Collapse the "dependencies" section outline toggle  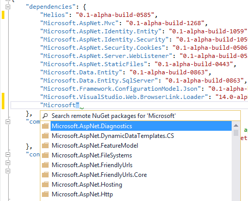pos(8,7)
